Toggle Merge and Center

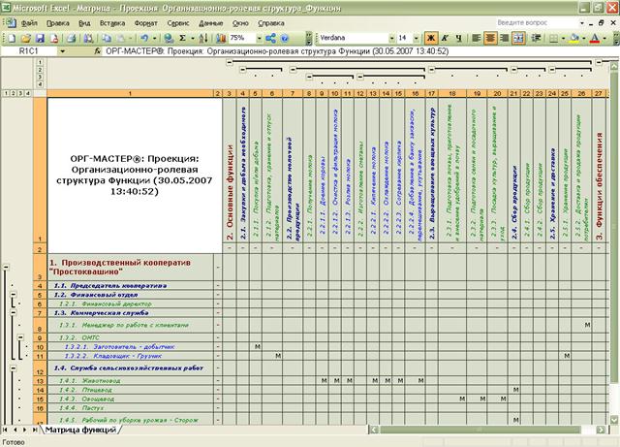(518, 38)
